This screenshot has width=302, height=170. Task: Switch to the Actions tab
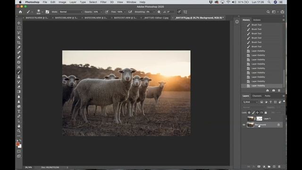257,20
